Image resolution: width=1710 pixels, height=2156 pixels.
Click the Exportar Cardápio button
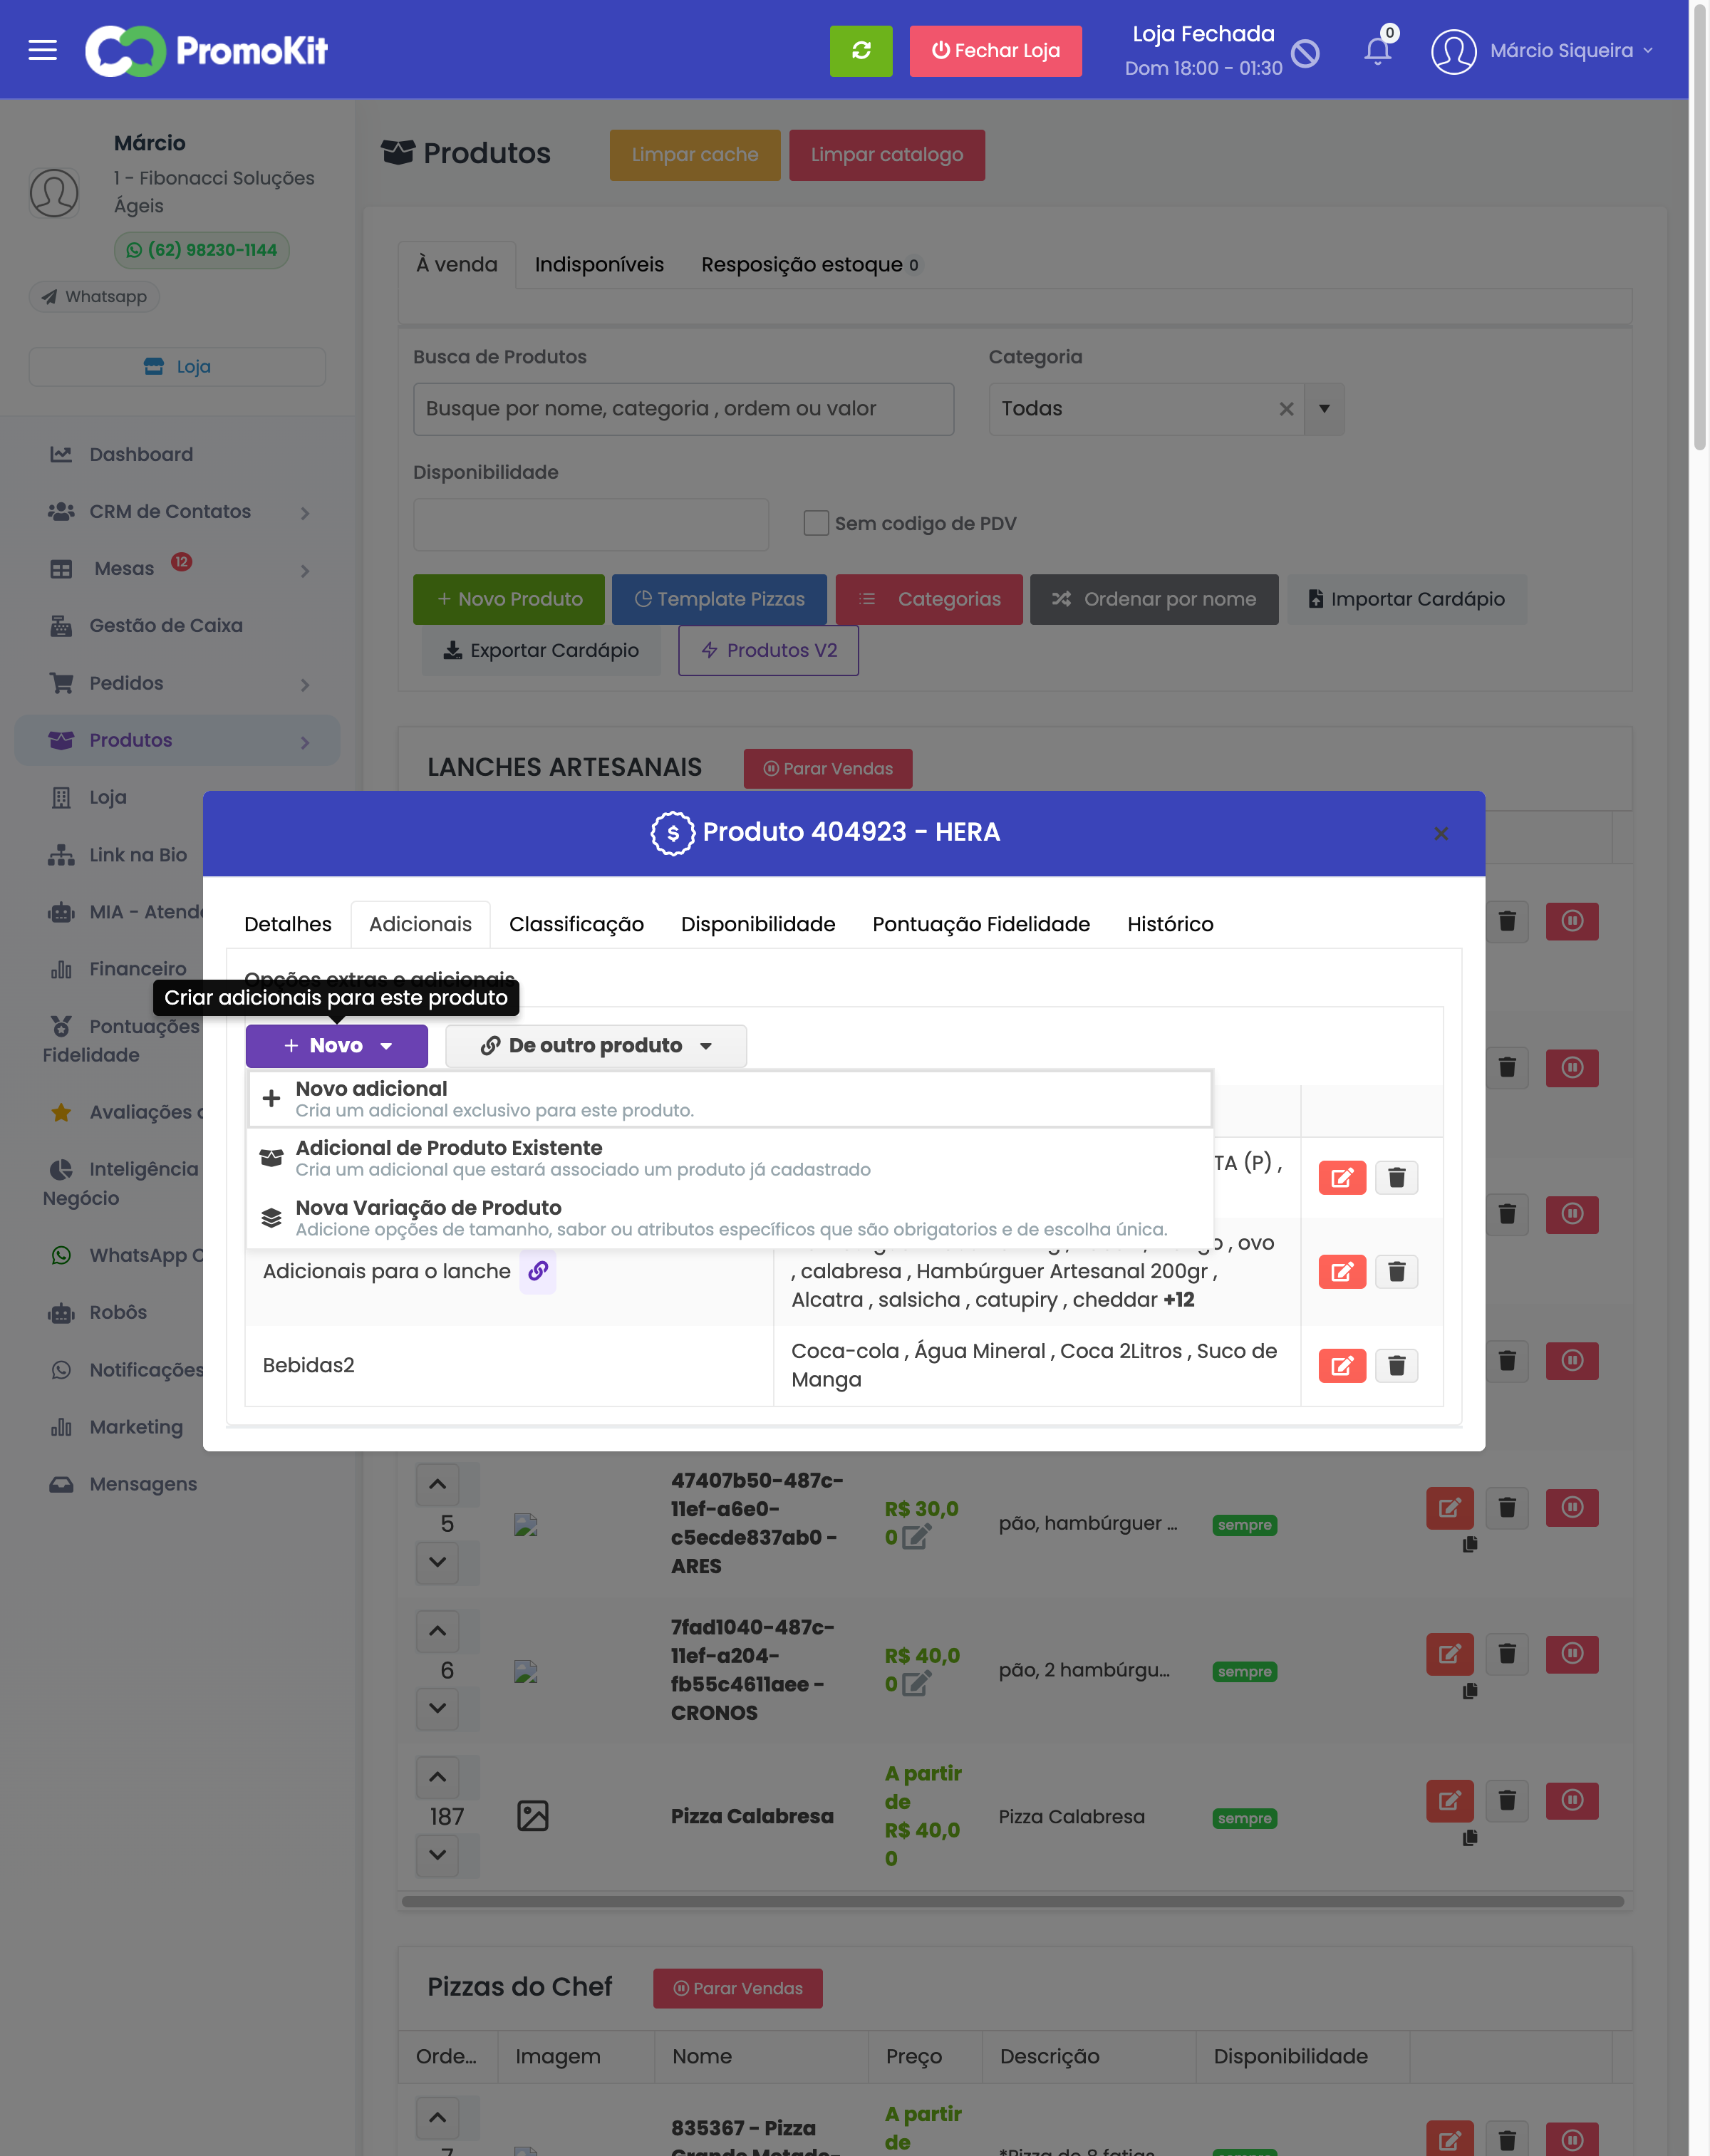coord(541,650)
